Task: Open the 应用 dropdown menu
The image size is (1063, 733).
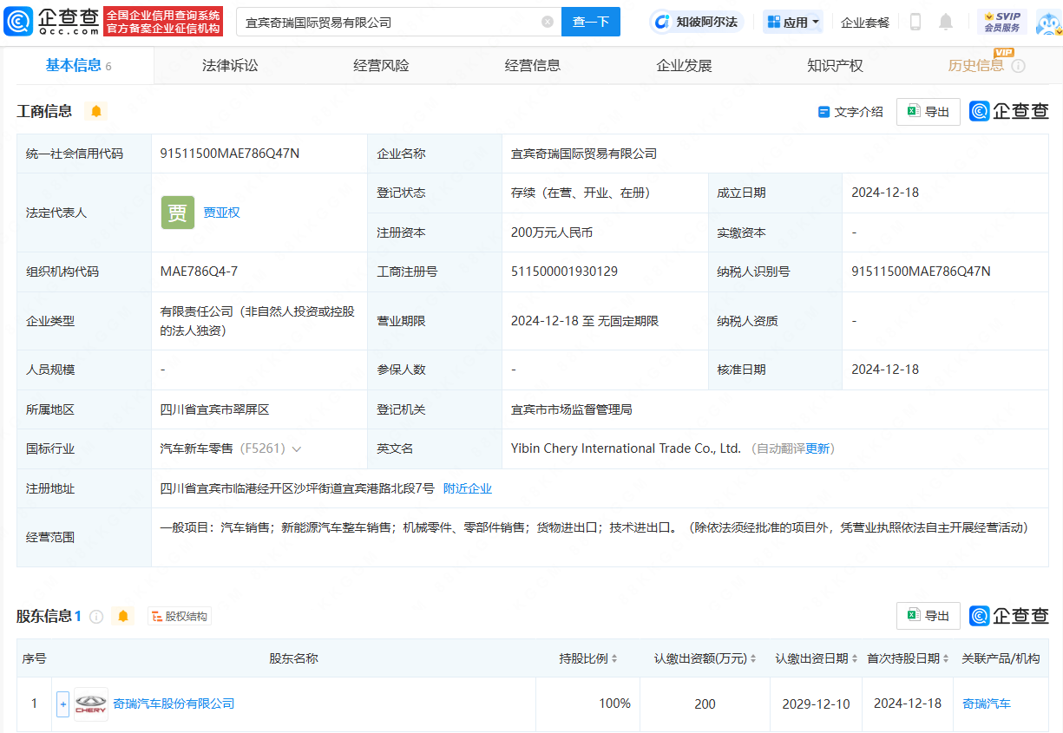Action: coord(793,22)
